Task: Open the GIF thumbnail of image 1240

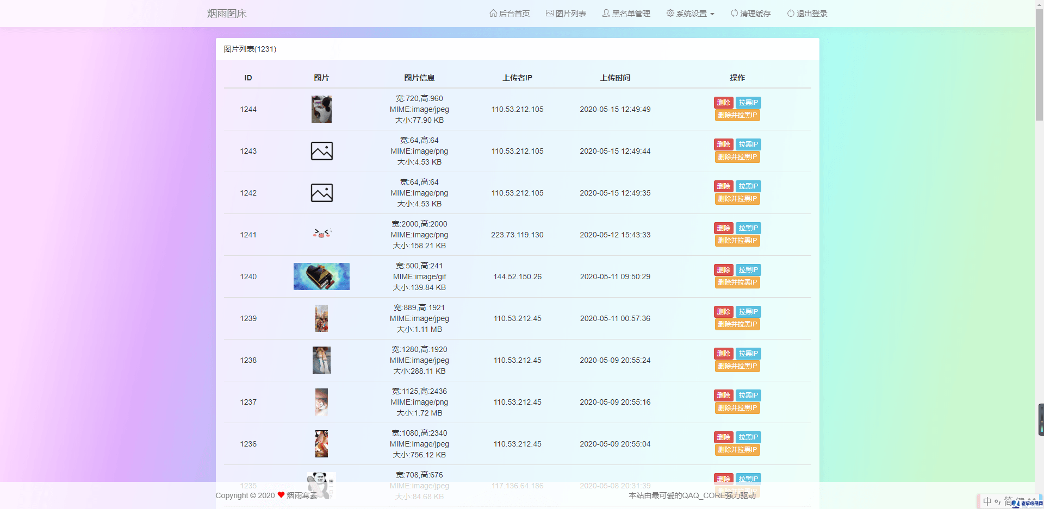Action: pos(321,277)
